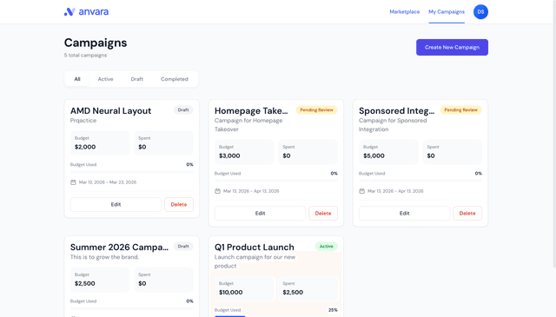Switch to the Active filter tab
Screen dimensions: 556x317
point(105,79)
